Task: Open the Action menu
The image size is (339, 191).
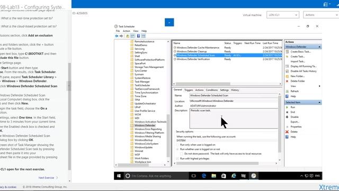Action: click(x=126, y=31)
